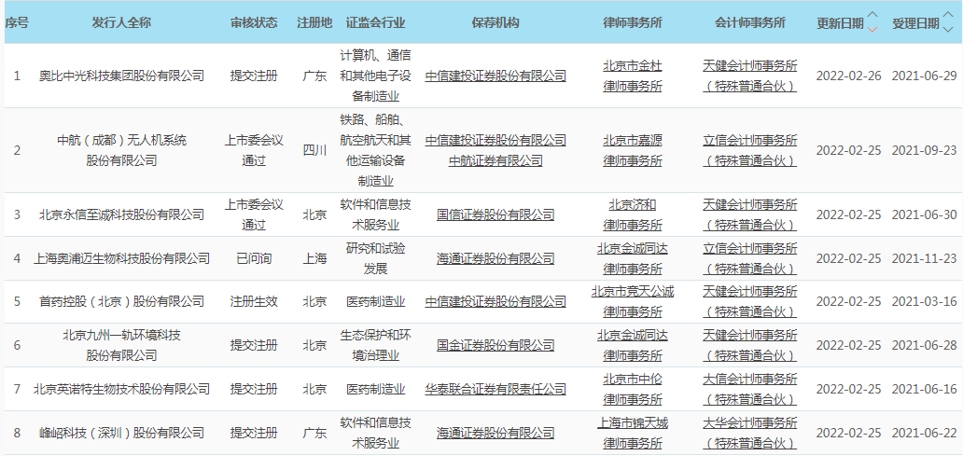Click the 审核状态 column header
The width and height of the screenshot is (963, 456).
254,22
